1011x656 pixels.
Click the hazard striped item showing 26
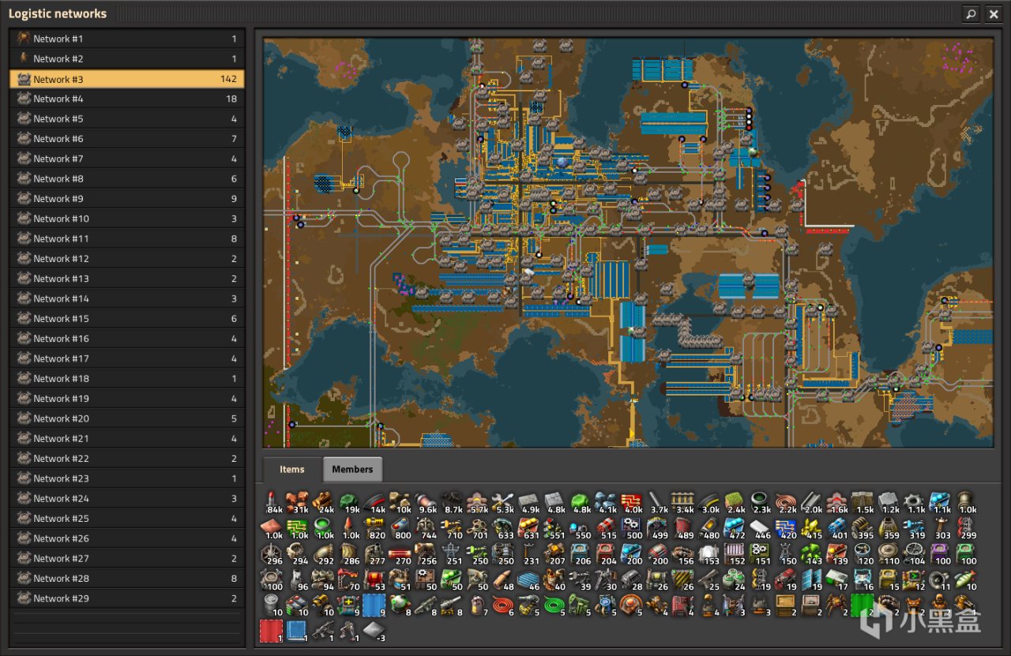click(683, 579)
